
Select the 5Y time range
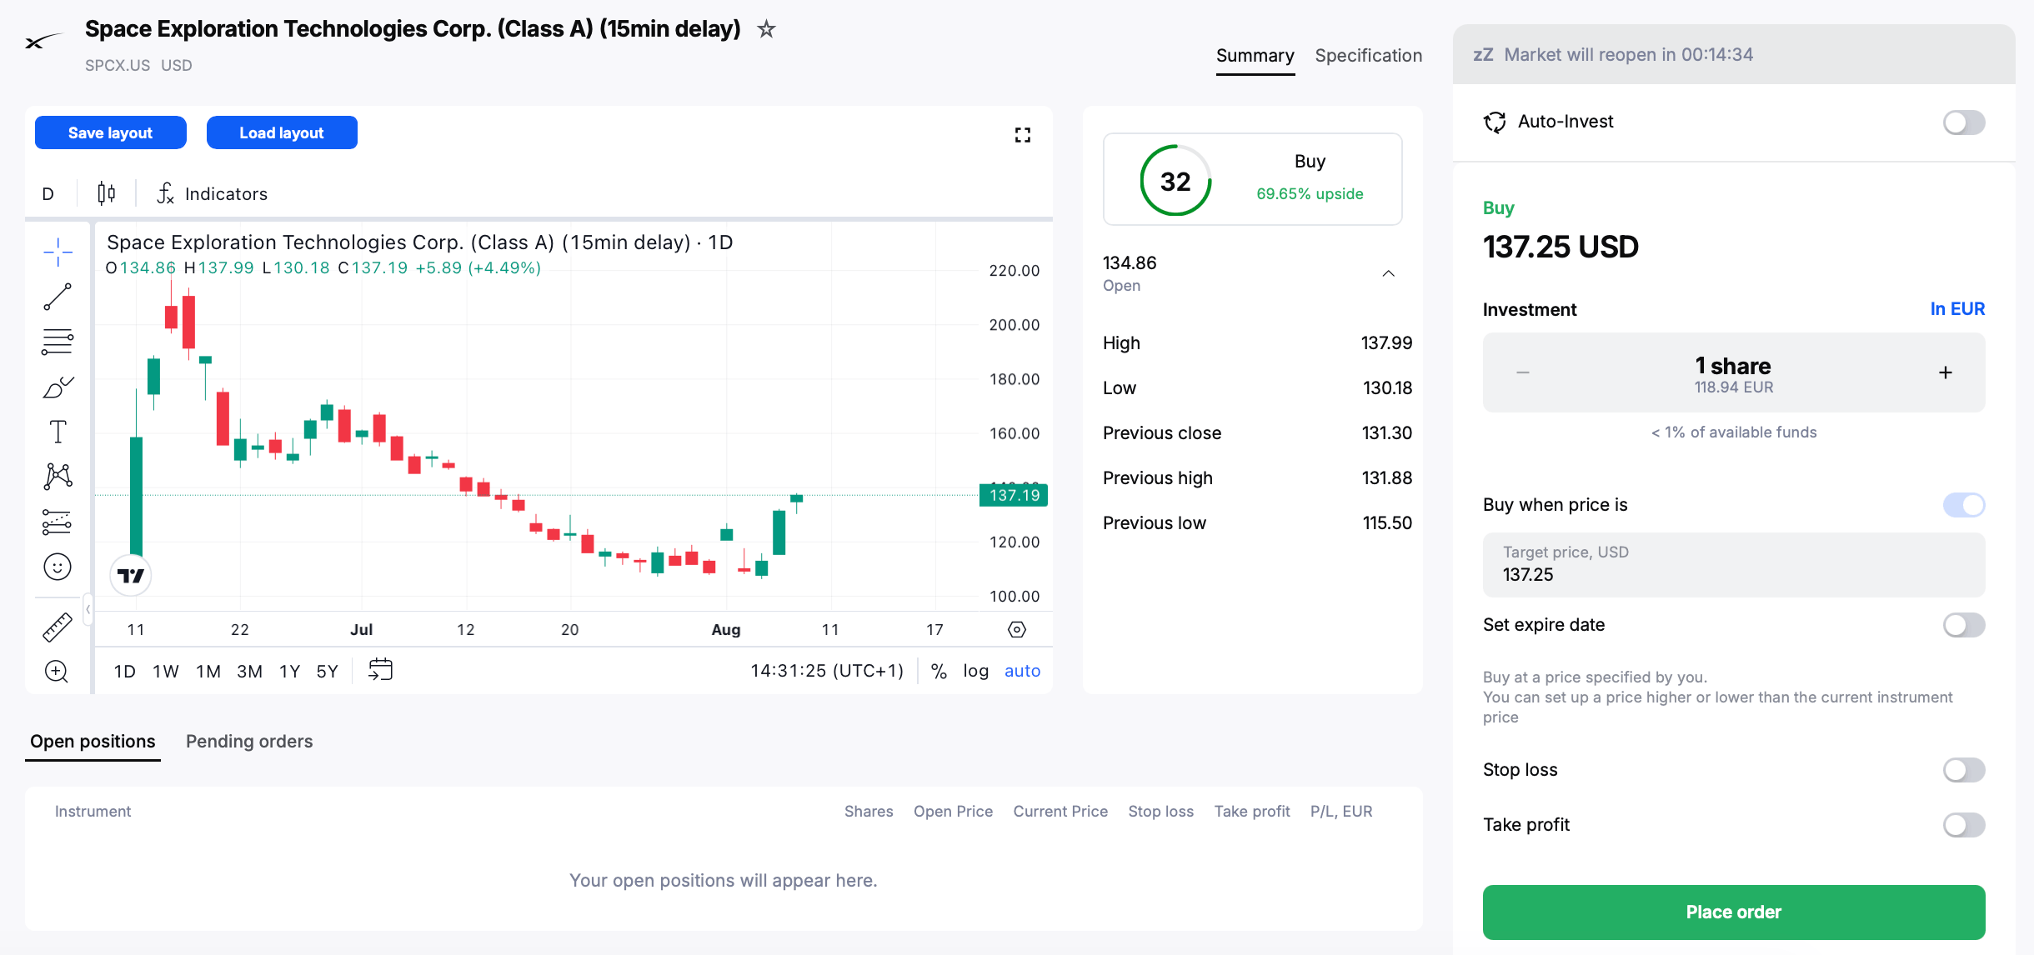tap(328, 671)
